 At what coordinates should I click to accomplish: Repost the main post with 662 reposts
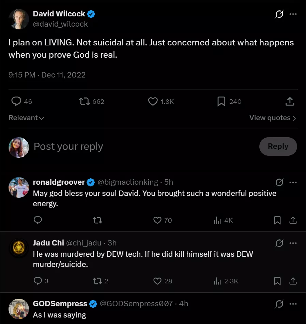pyautogui.click(x=85, y=101)
